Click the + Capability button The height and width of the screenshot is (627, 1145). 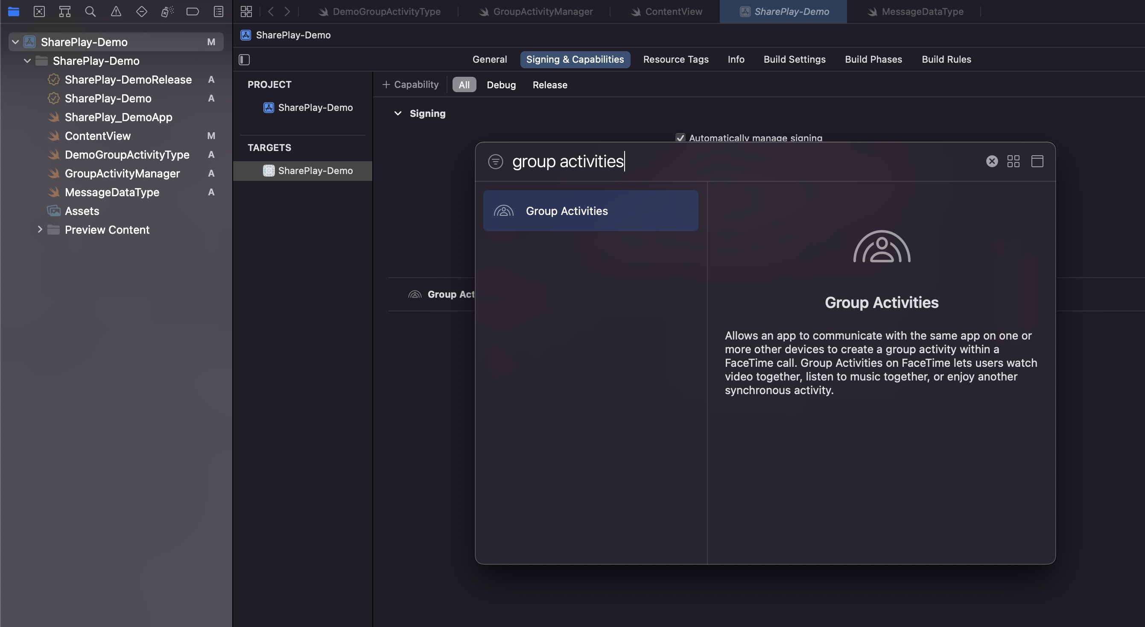pyautogui.click(x=410, y=85)
